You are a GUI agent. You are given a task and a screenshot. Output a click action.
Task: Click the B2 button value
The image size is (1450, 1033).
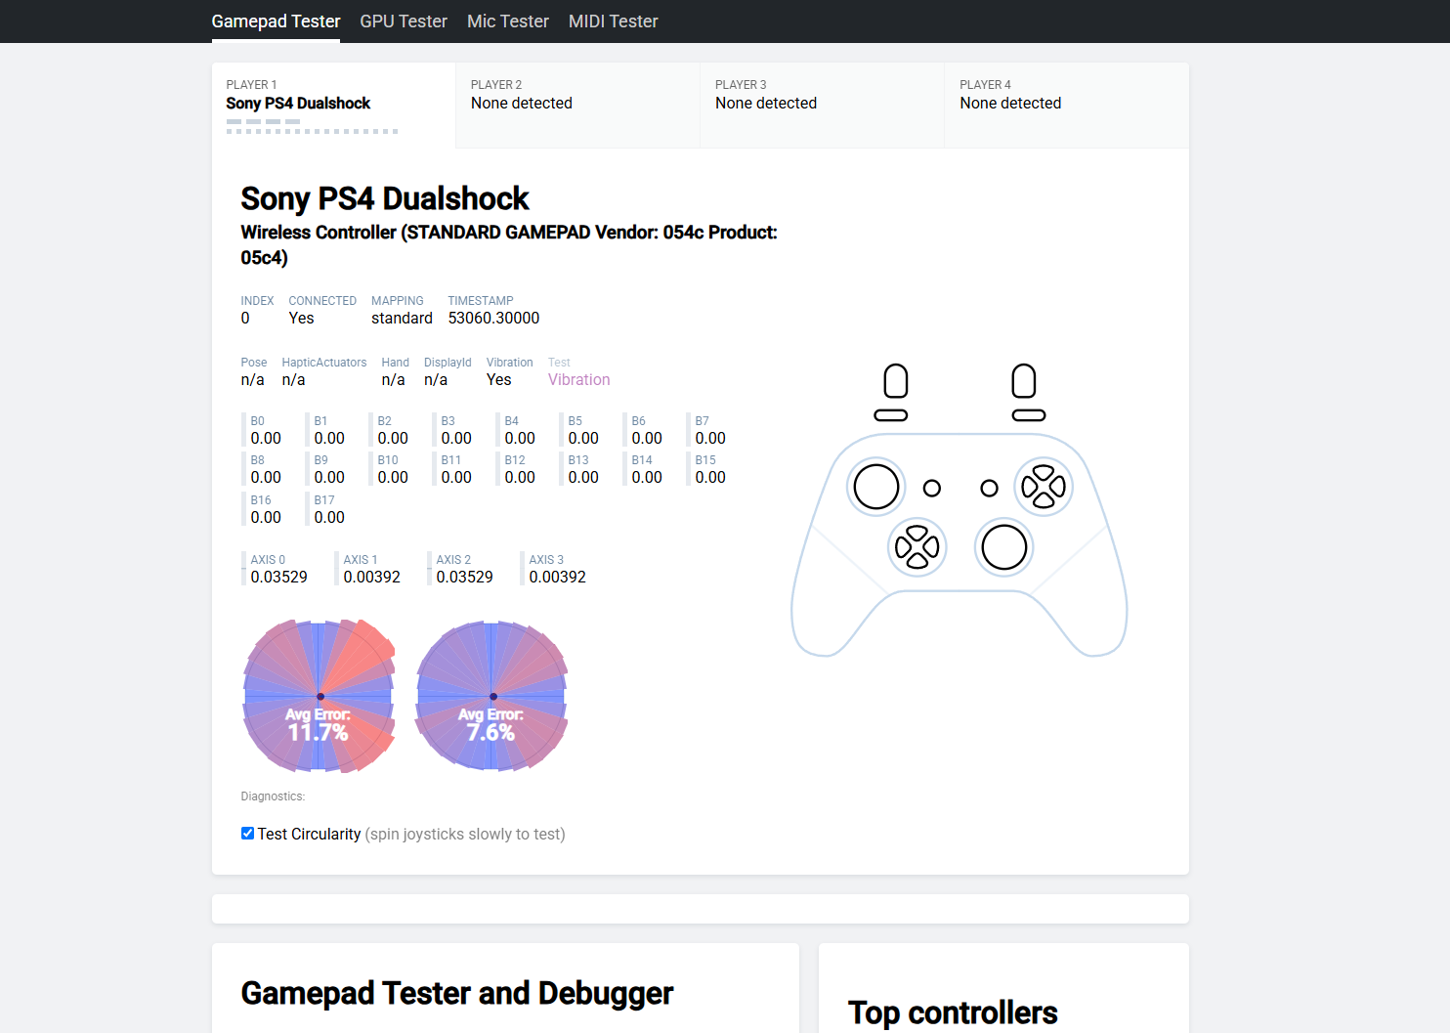tap(393, 439)
